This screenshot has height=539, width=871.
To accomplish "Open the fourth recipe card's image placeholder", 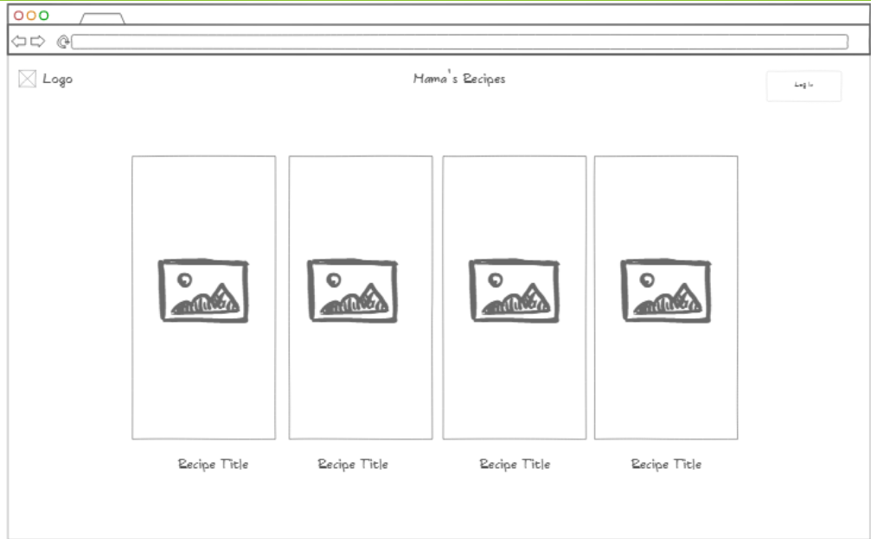I will (x=665, y=291).
